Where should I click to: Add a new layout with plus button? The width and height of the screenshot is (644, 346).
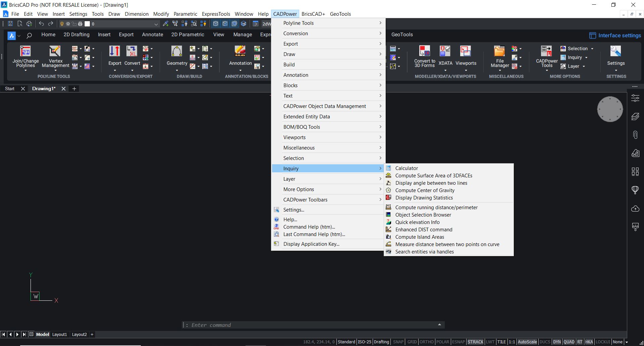tap(92, 334)
